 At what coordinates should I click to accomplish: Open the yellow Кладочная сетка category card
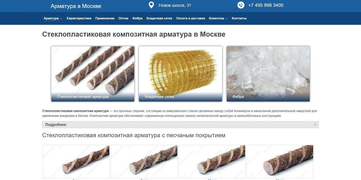tap(180, 74)
